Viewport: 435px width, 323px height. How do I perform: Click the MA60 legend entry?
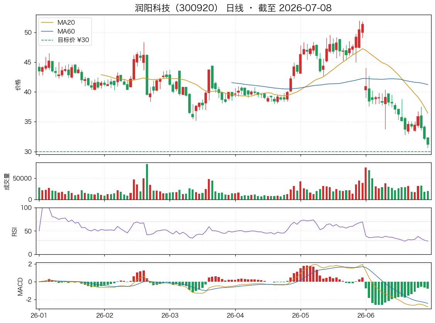point(66,31)
